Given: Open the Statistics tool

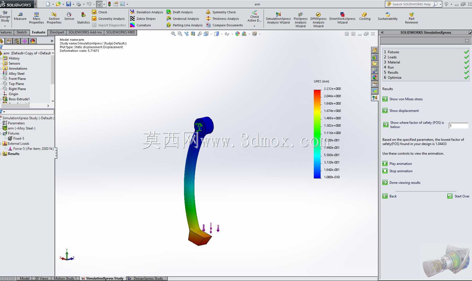Looking at the screenshot, I should (83, 18).
